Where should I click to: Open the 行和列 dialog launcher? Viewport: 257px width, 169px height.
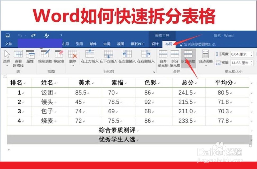coord(154,72)
